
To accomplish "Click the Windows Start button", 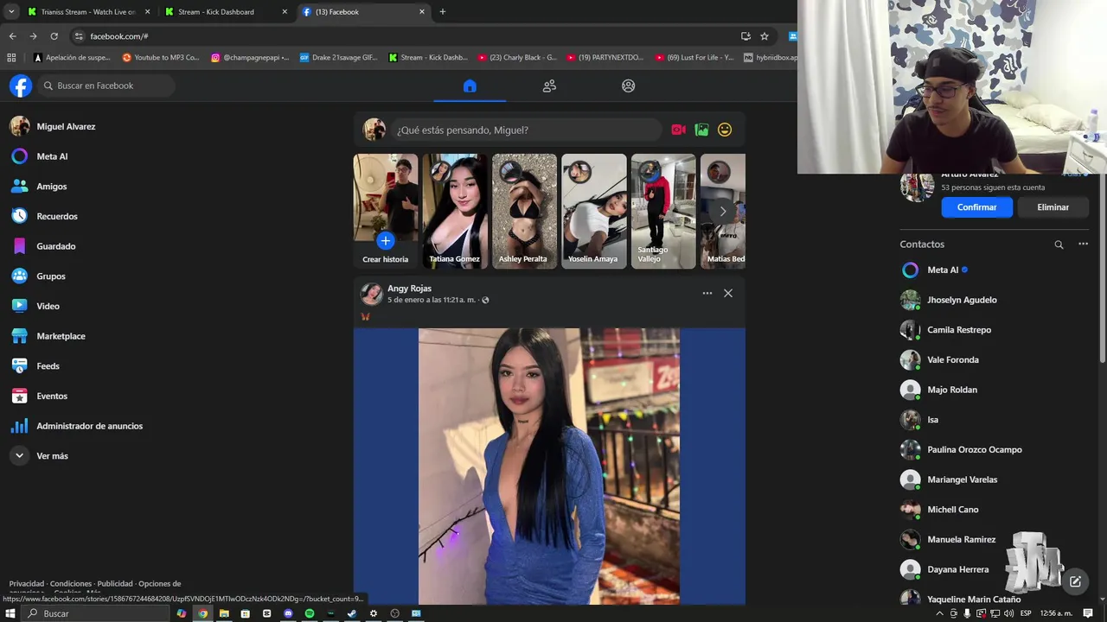I will 10,613.
